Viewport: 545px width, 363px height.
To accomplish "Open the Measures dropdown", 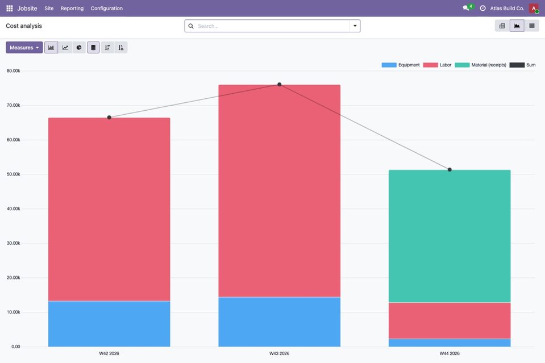I will tap(24, 48).
